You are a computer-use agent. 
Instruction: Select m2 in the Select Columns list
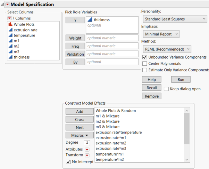coord(16,46)
